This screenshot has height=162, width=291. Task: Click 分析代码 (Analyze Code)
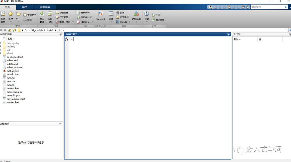(x=83, y=13)
